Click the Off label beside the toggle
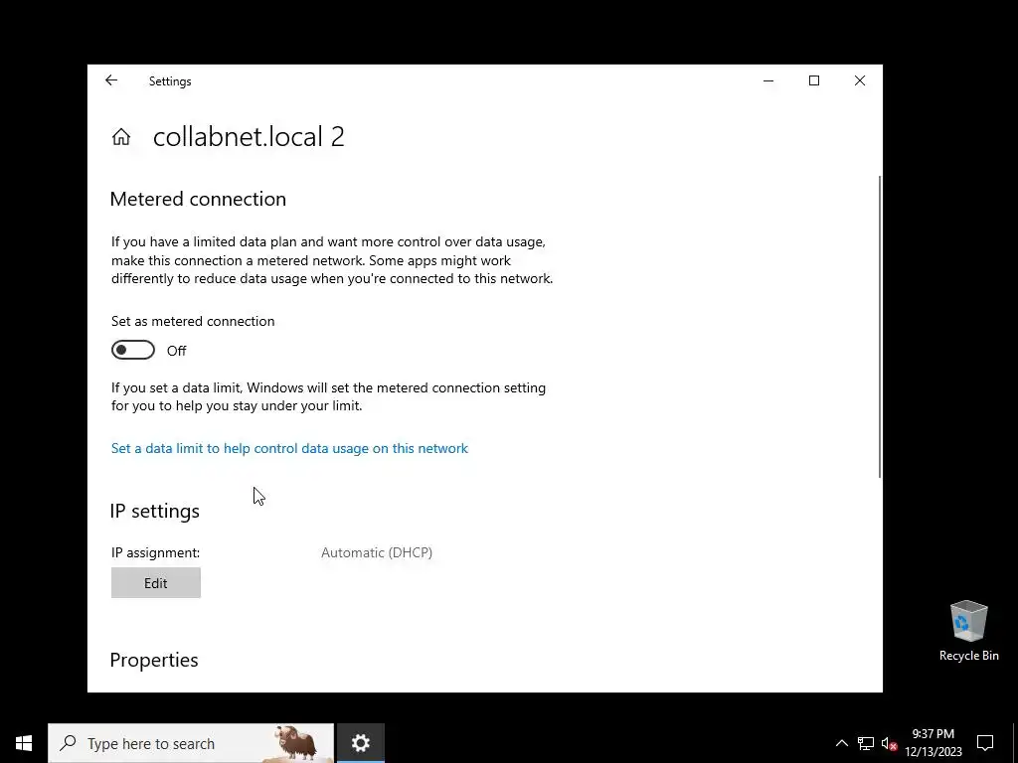This screenshot has height=763, width=1018. (x=177, y=351)
